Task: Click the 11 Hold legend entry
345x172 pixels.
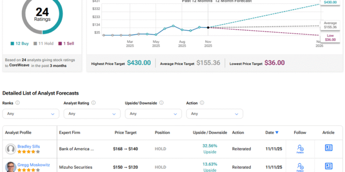Action: 43,44
